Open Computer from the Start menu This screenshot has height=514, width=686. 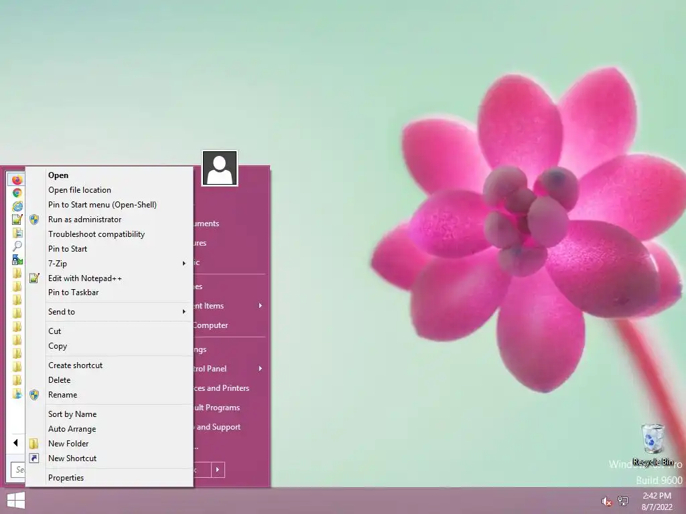point(229,325)
